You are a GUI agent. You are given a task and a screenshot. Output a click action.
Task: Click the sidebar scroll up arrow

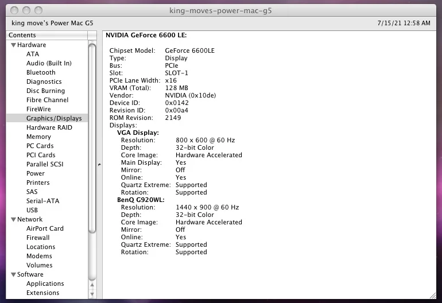pyautogui.click(x=92, y=285)
